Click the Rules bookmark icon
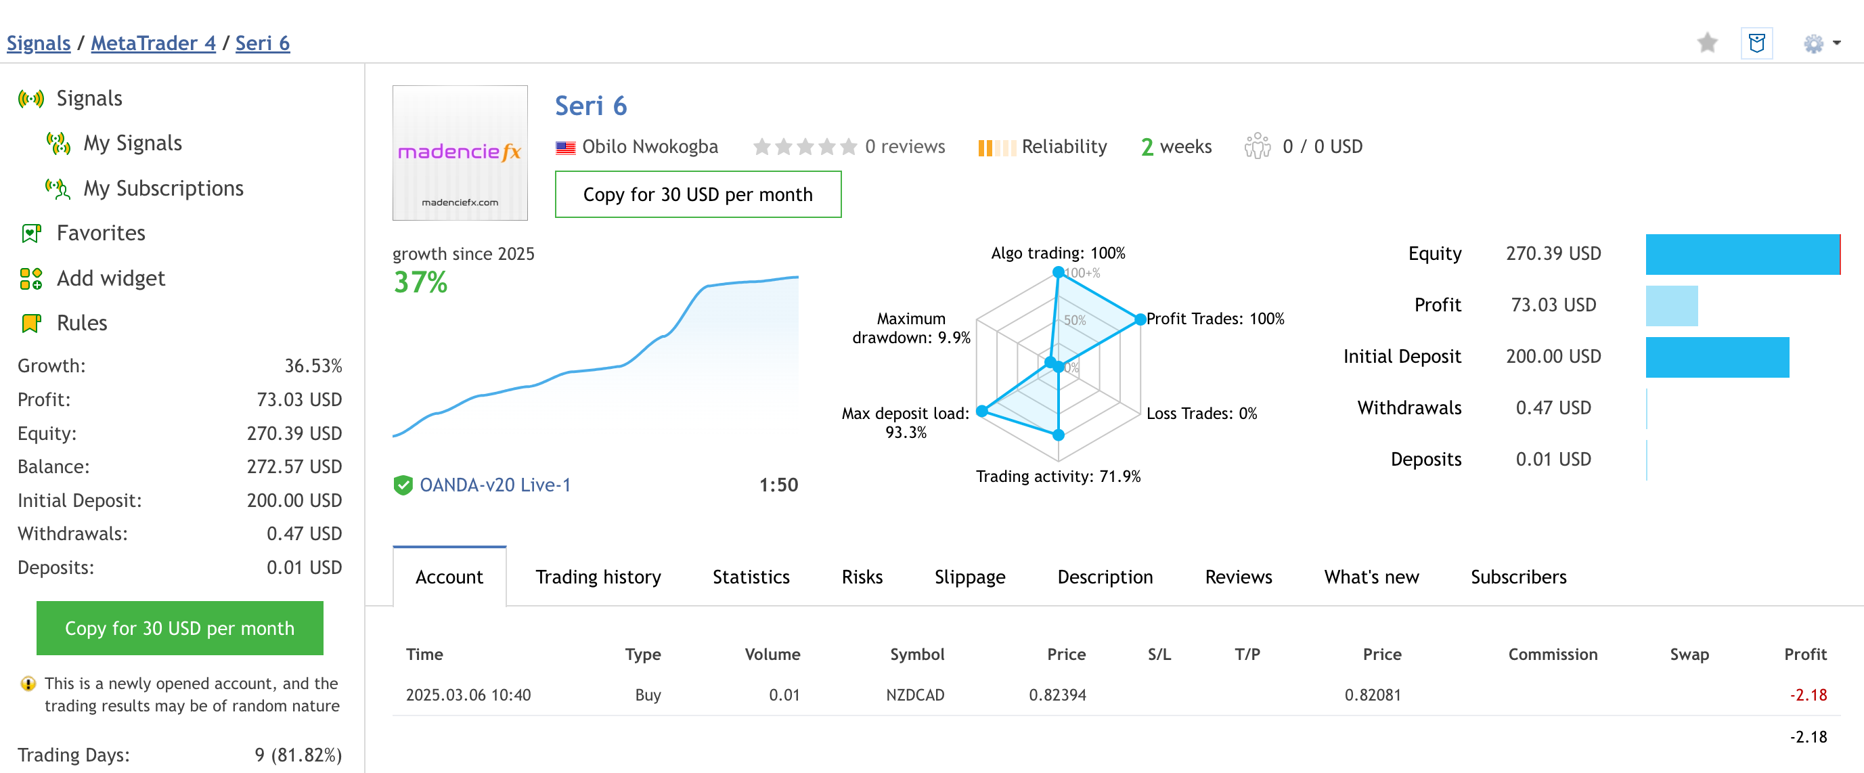The height and width of the screenshot is (773, 1864). pyautogui.click(x=31, y=324)
